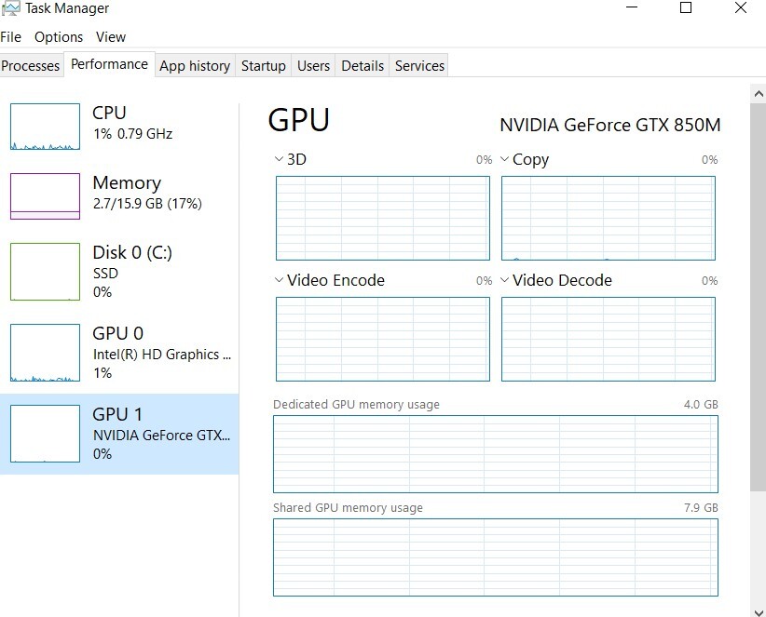Minimize the Task Manager window
This screenshot has width=766, height=617.
(x=632, y=7)
